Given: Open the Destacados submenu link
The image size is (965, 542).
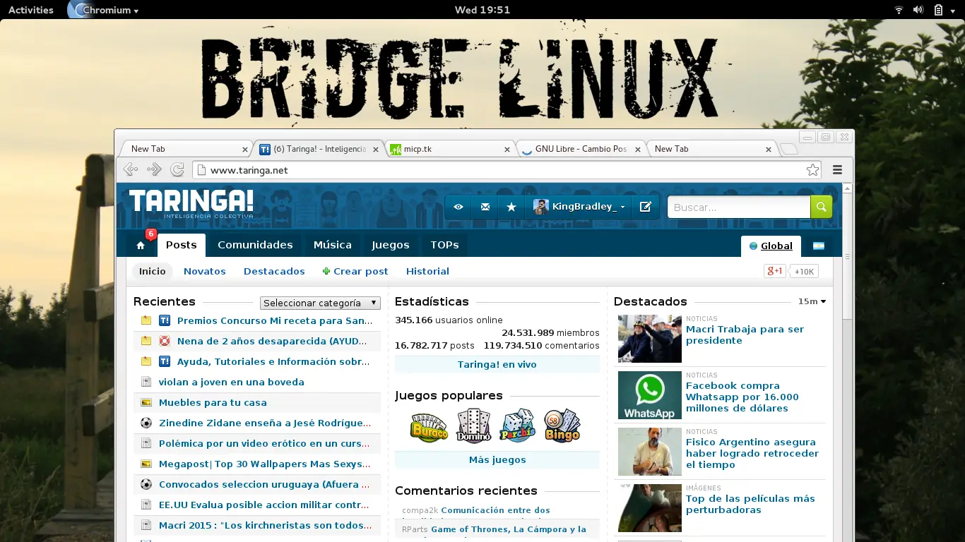Looking at the screenshot, I should [274, 271].
